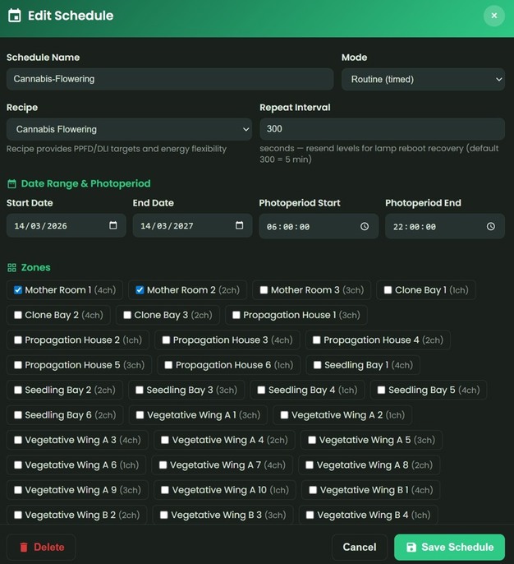The width and height of the screenshot is (514, 564).
Task: Open the End Date calendar picker icon
Action: coord(240,225)
